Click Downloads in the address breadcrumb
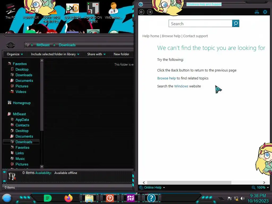Screen dimensions: 272x204 pos(67,45)
